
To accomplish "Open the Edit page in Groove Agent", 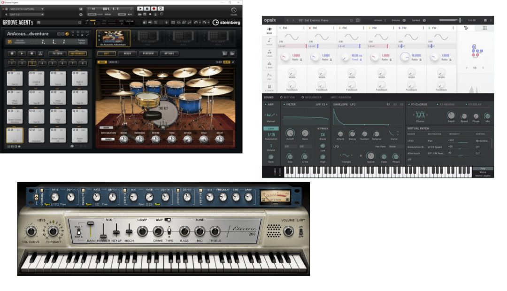I will click(x=107, y=54).
